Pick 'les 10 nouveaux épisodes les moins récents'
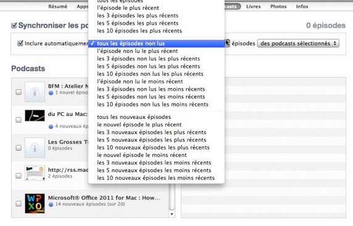353x226 pixels. pos(156,178)
